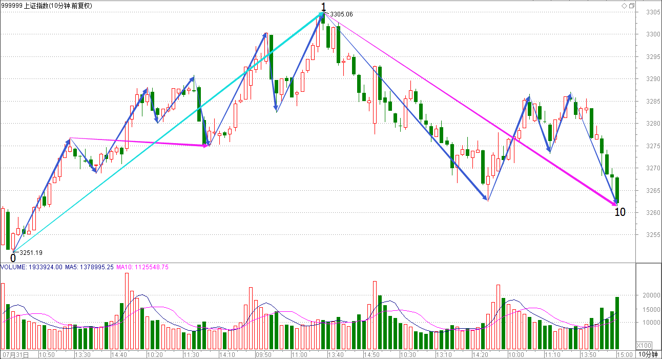This screenshot has width=662, height=359.
Task: Click the 15:00 time axis label
Action: [625, 354]
